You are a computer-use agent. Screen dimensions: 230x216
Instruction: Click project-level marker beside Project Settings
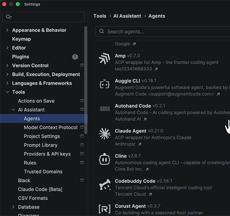[x=82, y=136]
